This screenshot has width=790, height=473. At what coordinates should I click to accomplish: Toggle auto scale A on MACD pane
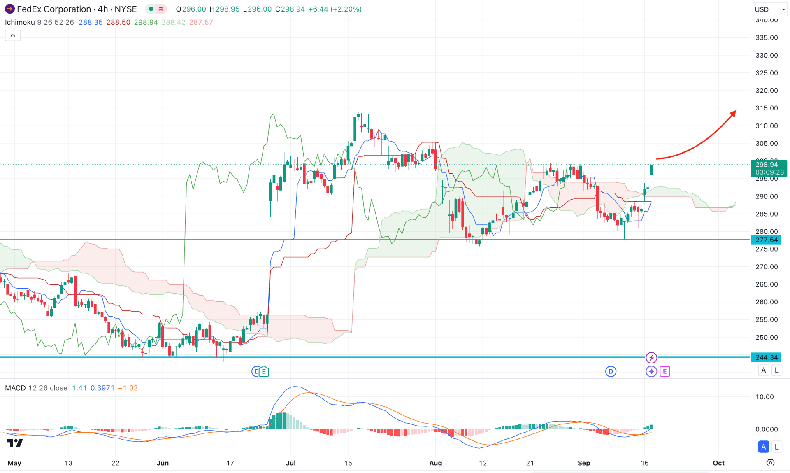click(764, 447)
